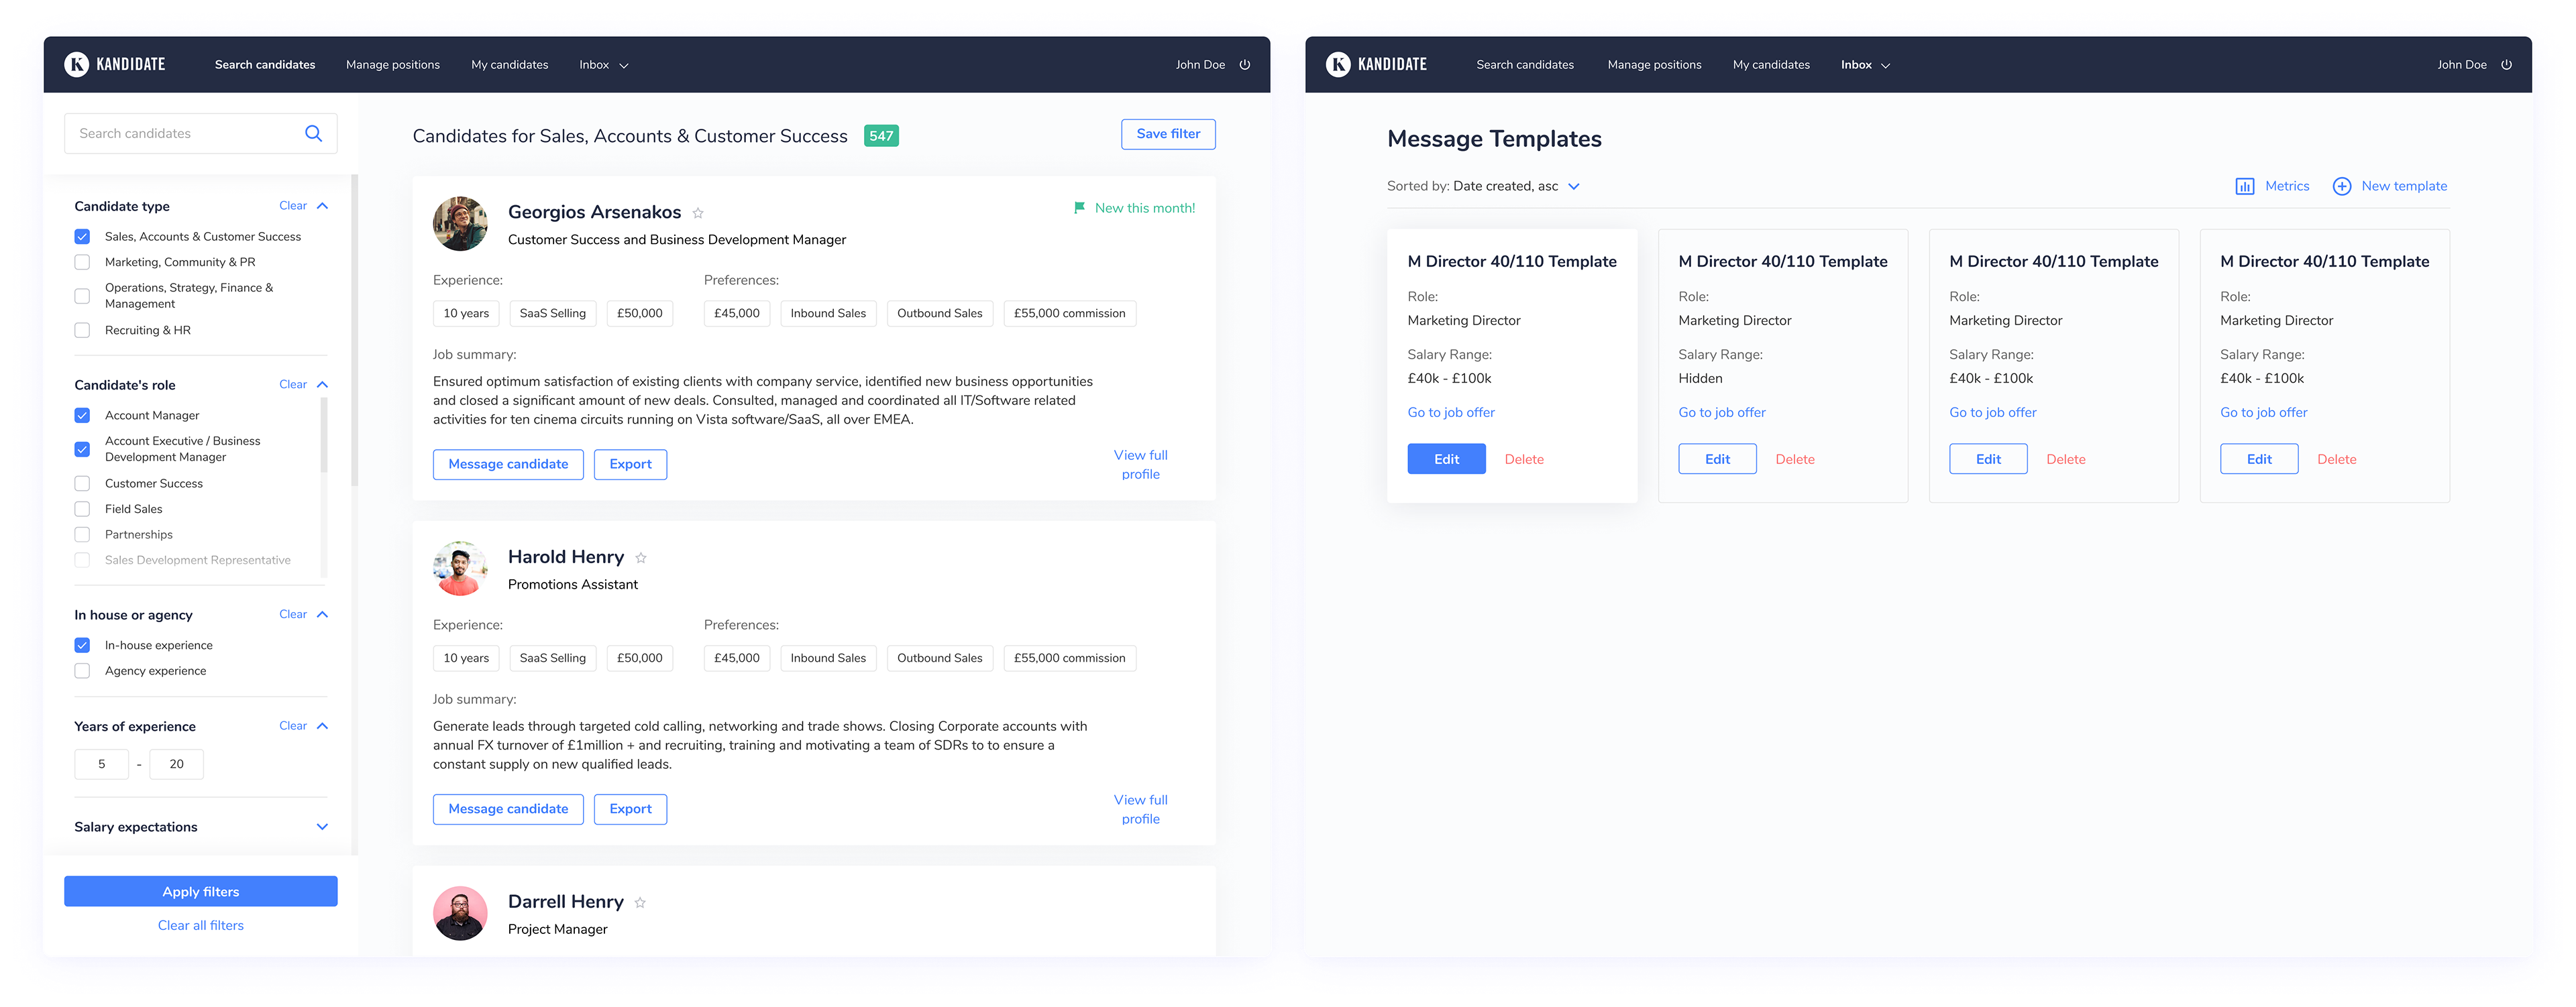Click the filled Edit button on first template
This screenshot has width=2576, height=1007.
(x=1446, y=459)
